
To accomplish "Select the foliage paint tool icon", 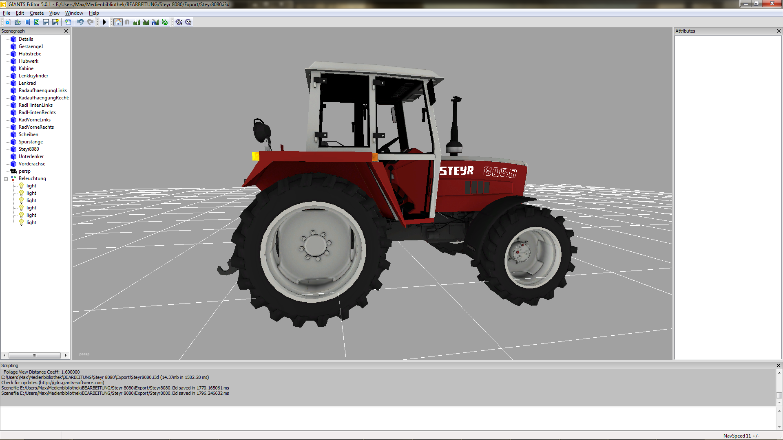I will [x=165, y=22].
